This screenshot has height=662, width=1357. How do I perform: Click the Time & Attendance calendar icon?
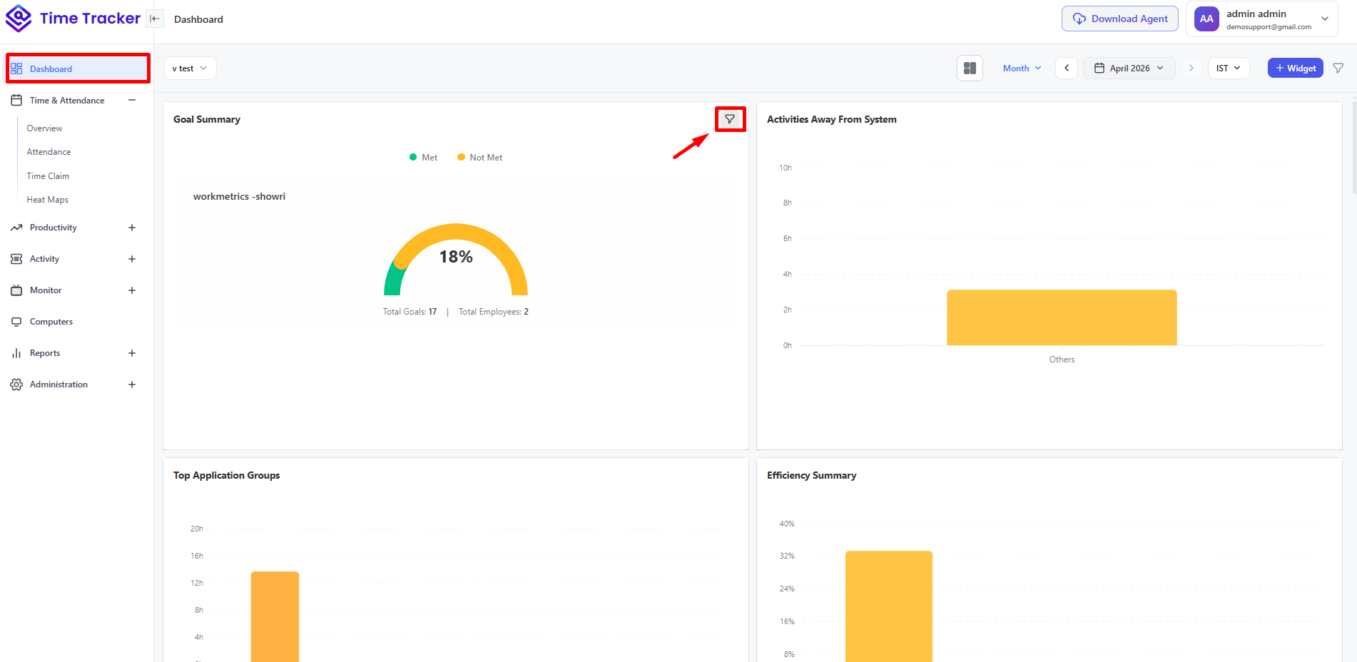[x=16, y=101]
